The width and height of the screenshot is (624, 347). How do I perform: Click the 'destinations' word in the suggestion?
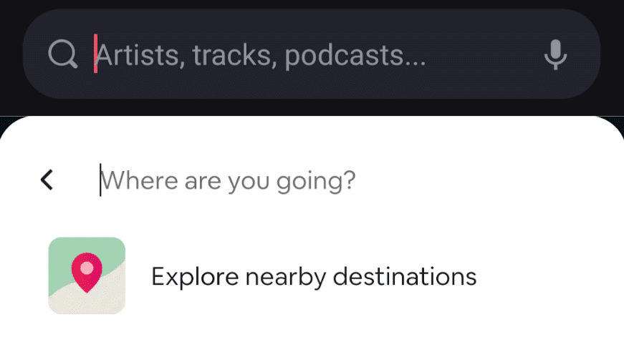click(405, 276)
